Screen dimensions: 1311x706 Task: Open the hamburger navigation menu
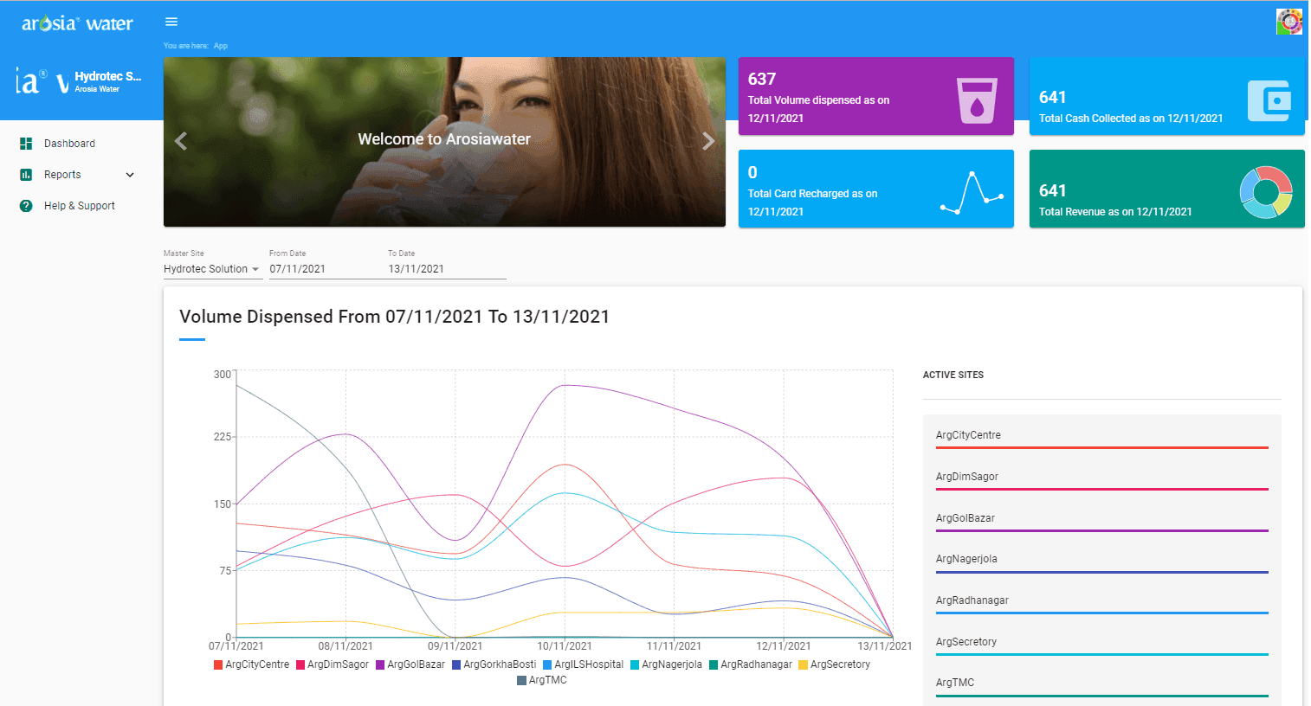coord(171,22)
